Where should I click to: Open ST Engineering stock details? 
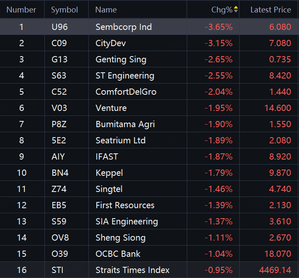125,76
